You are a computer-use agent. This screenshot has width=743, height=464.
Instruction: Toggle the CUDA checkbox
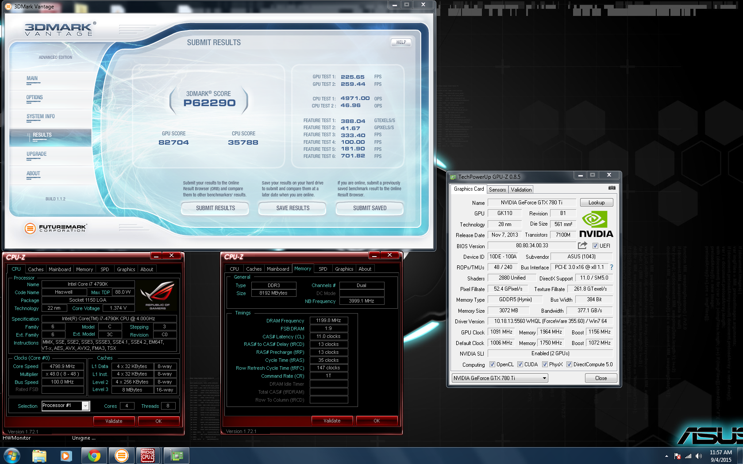[520, 364]
